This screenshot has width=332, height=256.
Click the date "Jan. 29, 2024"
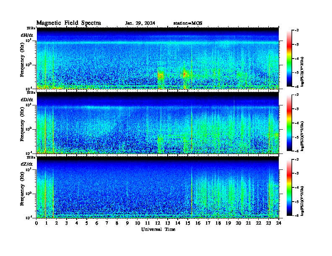(140, 23)
